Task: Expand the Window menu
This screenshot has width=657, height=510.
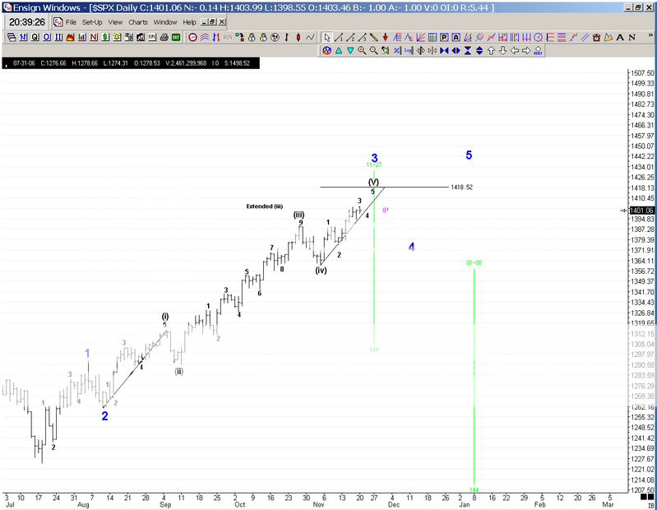Action: pos(165,21)
